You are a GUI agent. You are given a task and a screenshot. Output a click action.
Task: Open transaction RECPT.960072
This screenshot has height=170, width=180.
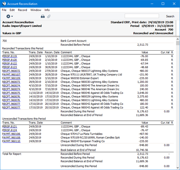click(x=11, y=71)
